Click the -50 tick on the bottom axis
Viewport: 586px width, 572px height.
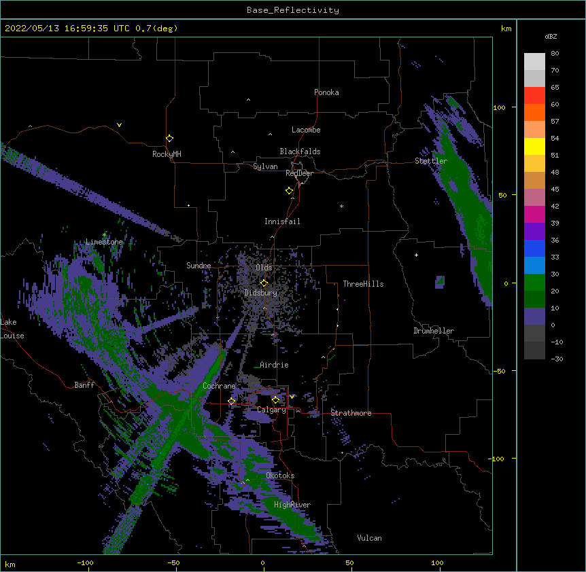click(x=173, y=562)
